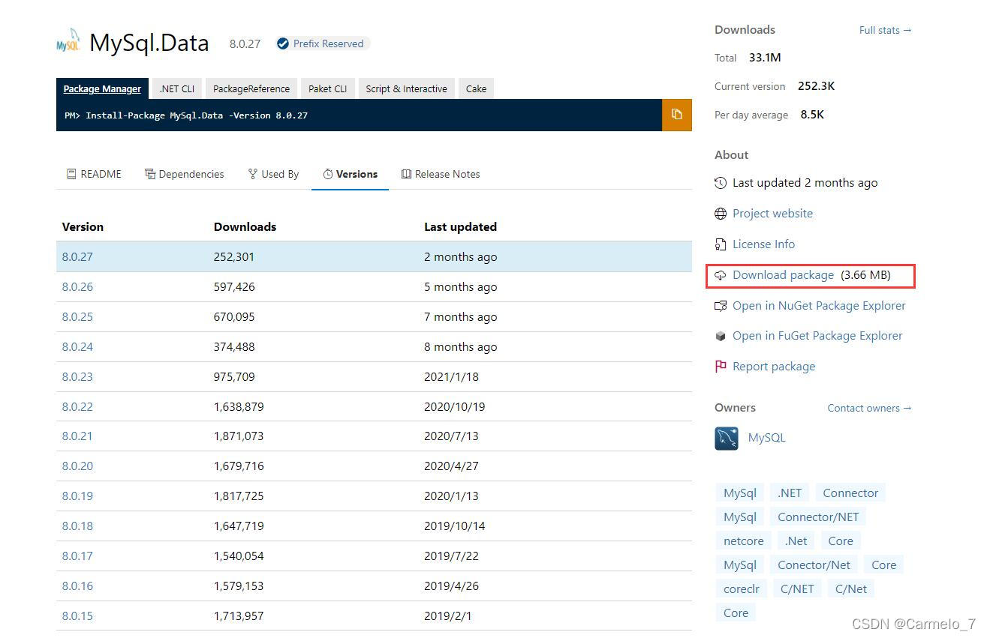The width and height of the screenshot is (987, 638).
Task: Open version 8.0.21 link
Action: pos(77,436)
